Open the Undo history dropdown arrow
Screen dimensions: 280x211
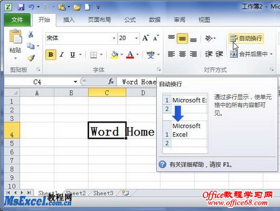(x=38, y=7)
